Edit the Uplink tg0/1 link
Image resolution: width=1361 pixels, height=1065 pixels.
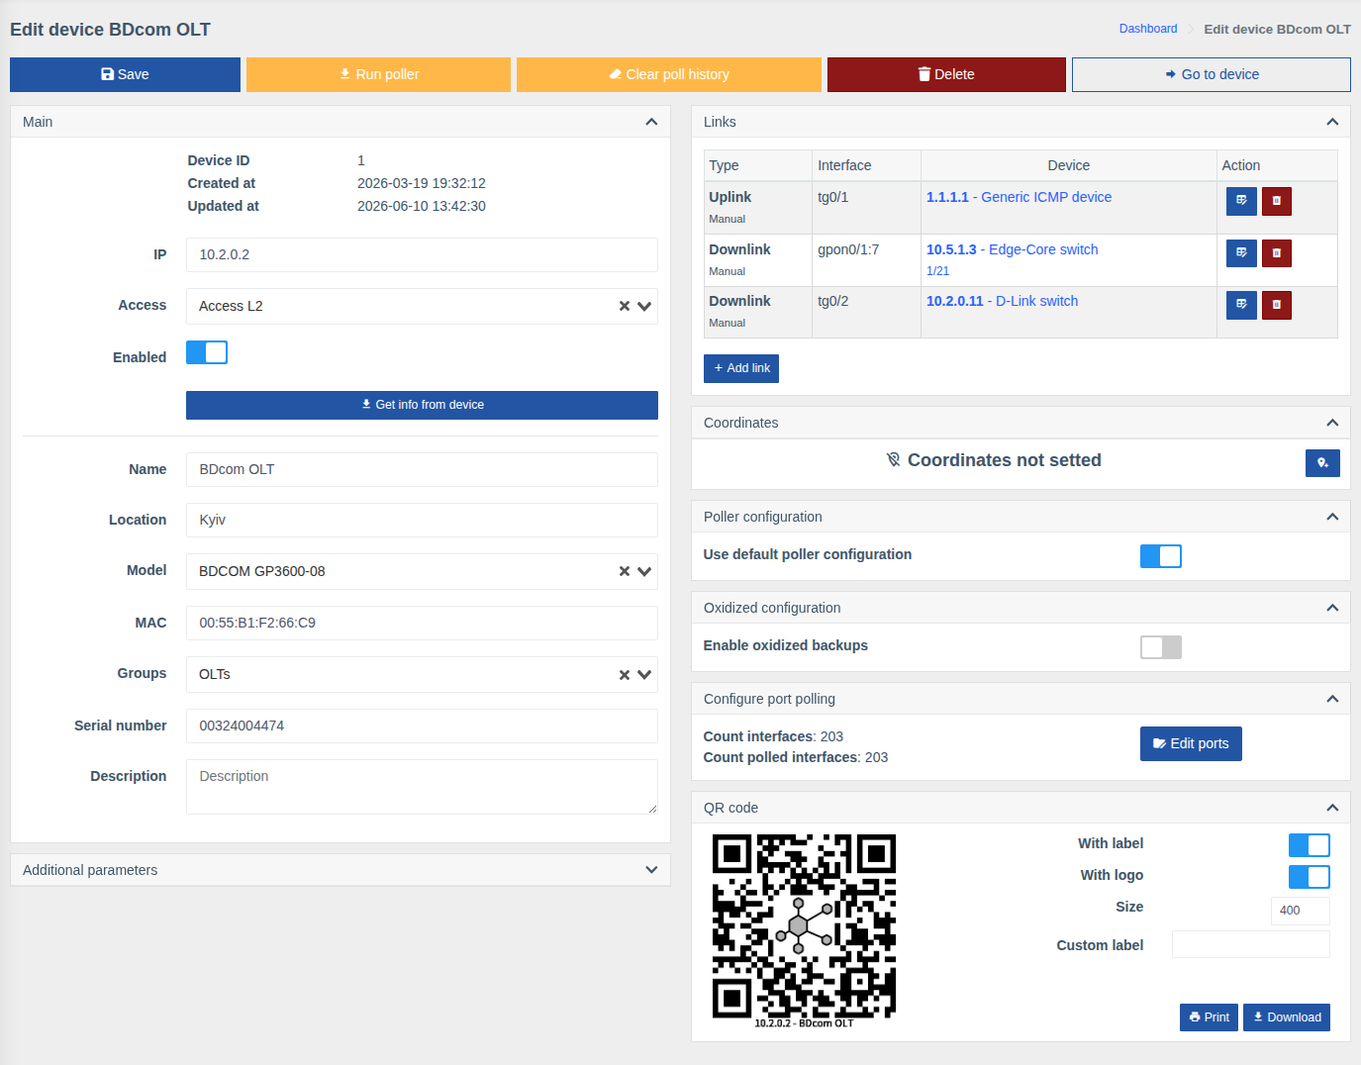click(x=1241, y=201)
